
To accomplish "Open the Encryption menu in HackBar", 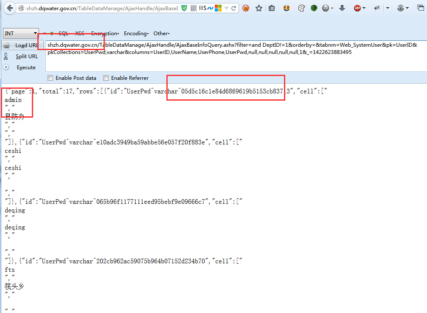I will [105, 34].
